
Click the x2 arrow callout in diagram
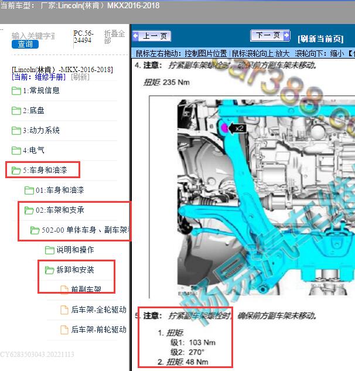pyautogui.click(x=237, y=128)
